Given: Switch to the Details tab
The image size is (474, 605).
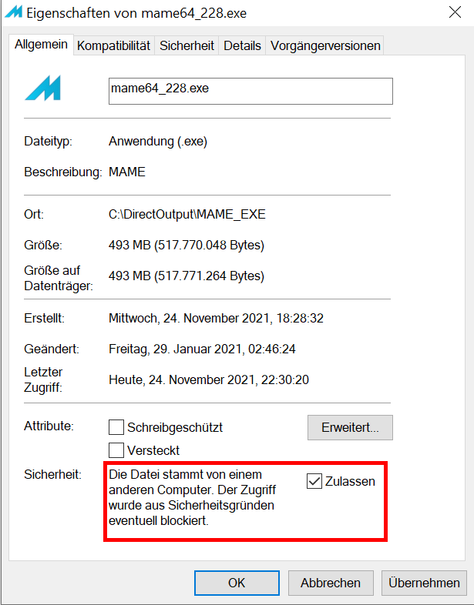Looking at the screenshot, I should pyautogui.click(x=242, y=45).
